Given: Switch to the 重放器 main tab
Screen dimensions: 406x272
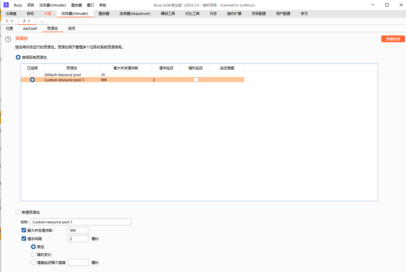Looking at the screenshot, I should click(104, 14).
